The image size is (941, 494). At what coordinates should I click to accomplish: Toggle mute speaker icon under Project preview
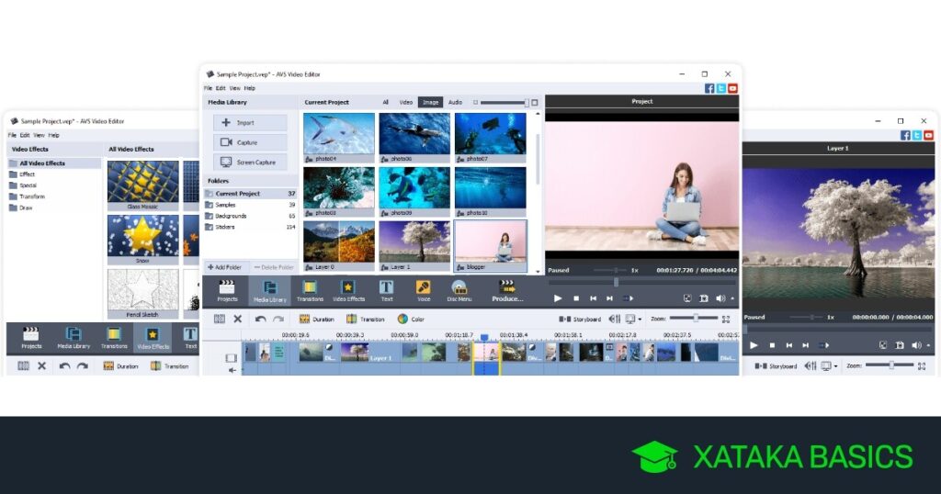[720, 298]
